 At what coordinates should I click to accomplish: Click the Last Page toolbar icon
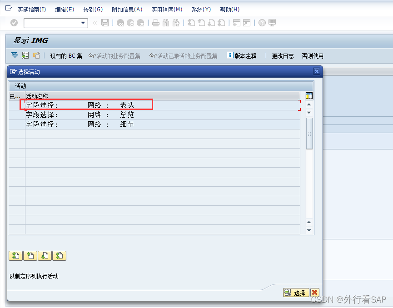pyautogui.click(x=222, y=23)
